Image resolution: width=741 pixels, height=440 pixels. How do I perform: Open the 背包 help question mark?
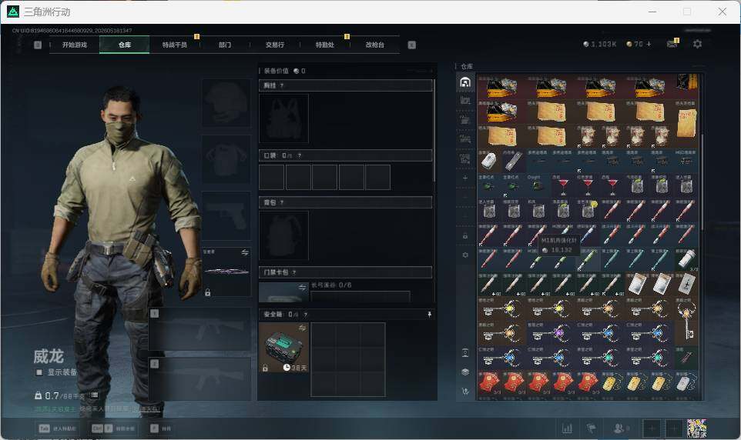(282, 202)
